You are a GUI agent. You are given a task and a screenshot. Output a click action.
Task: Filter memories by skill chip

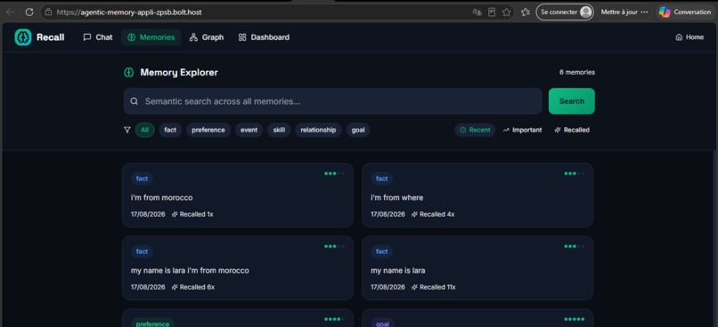click(x=279, y=130)
